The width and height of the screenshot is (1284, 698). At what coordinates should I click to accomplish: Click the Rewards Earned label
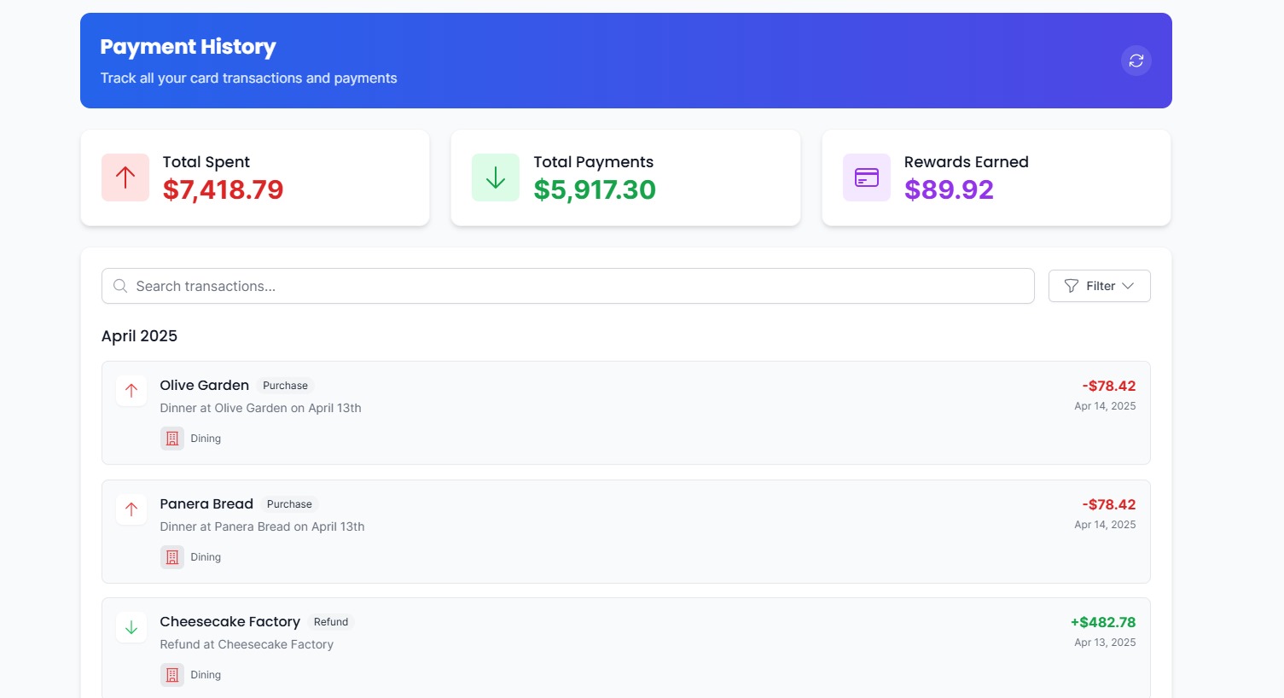tap(967, 162)
